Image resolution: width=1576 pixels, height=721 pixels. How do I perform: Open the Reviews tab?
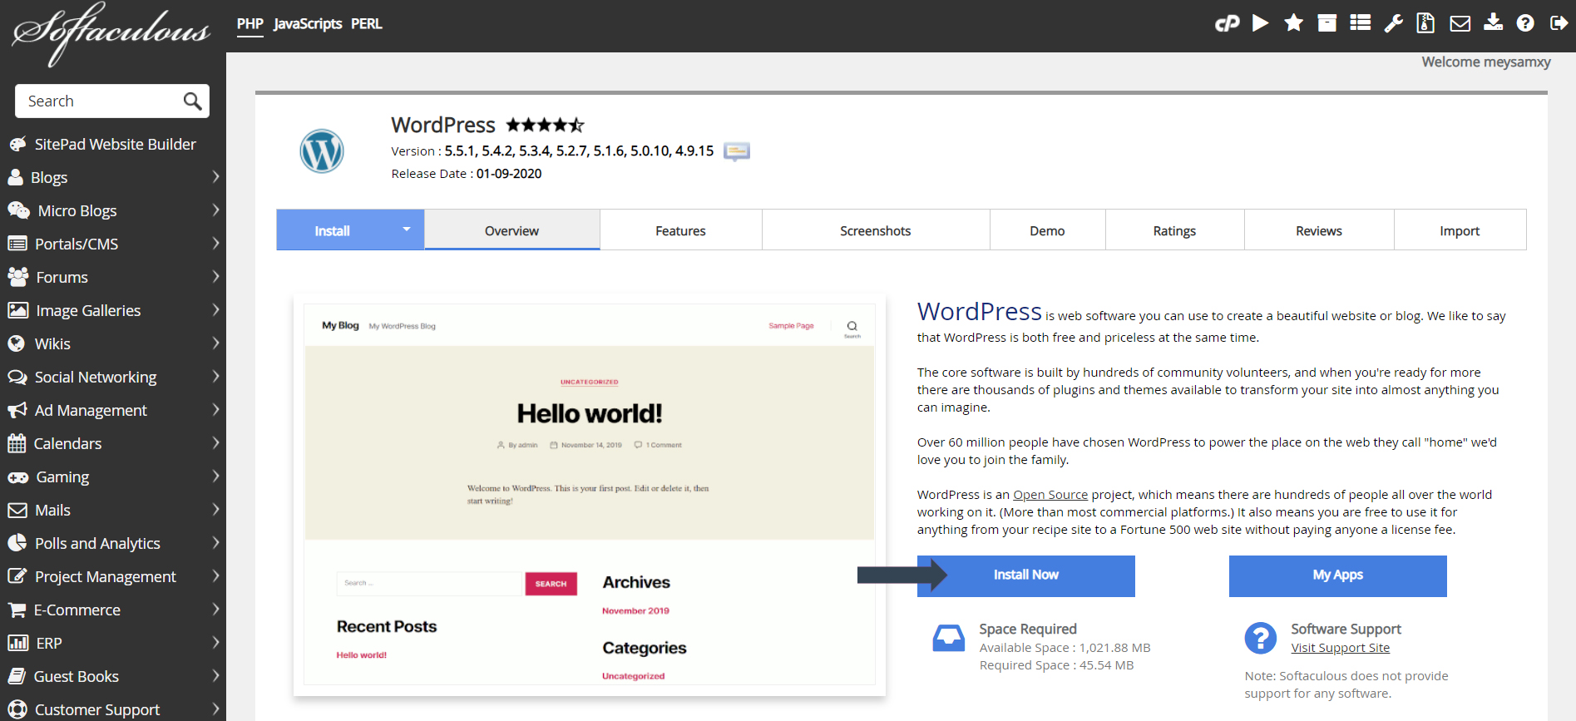tap(1319, 230)
